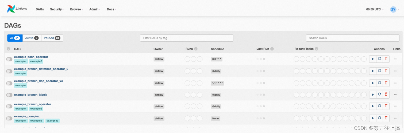Open the 06:59 UTC timezone dropdown
404x133 pixels.
click(x=375, y=9)
